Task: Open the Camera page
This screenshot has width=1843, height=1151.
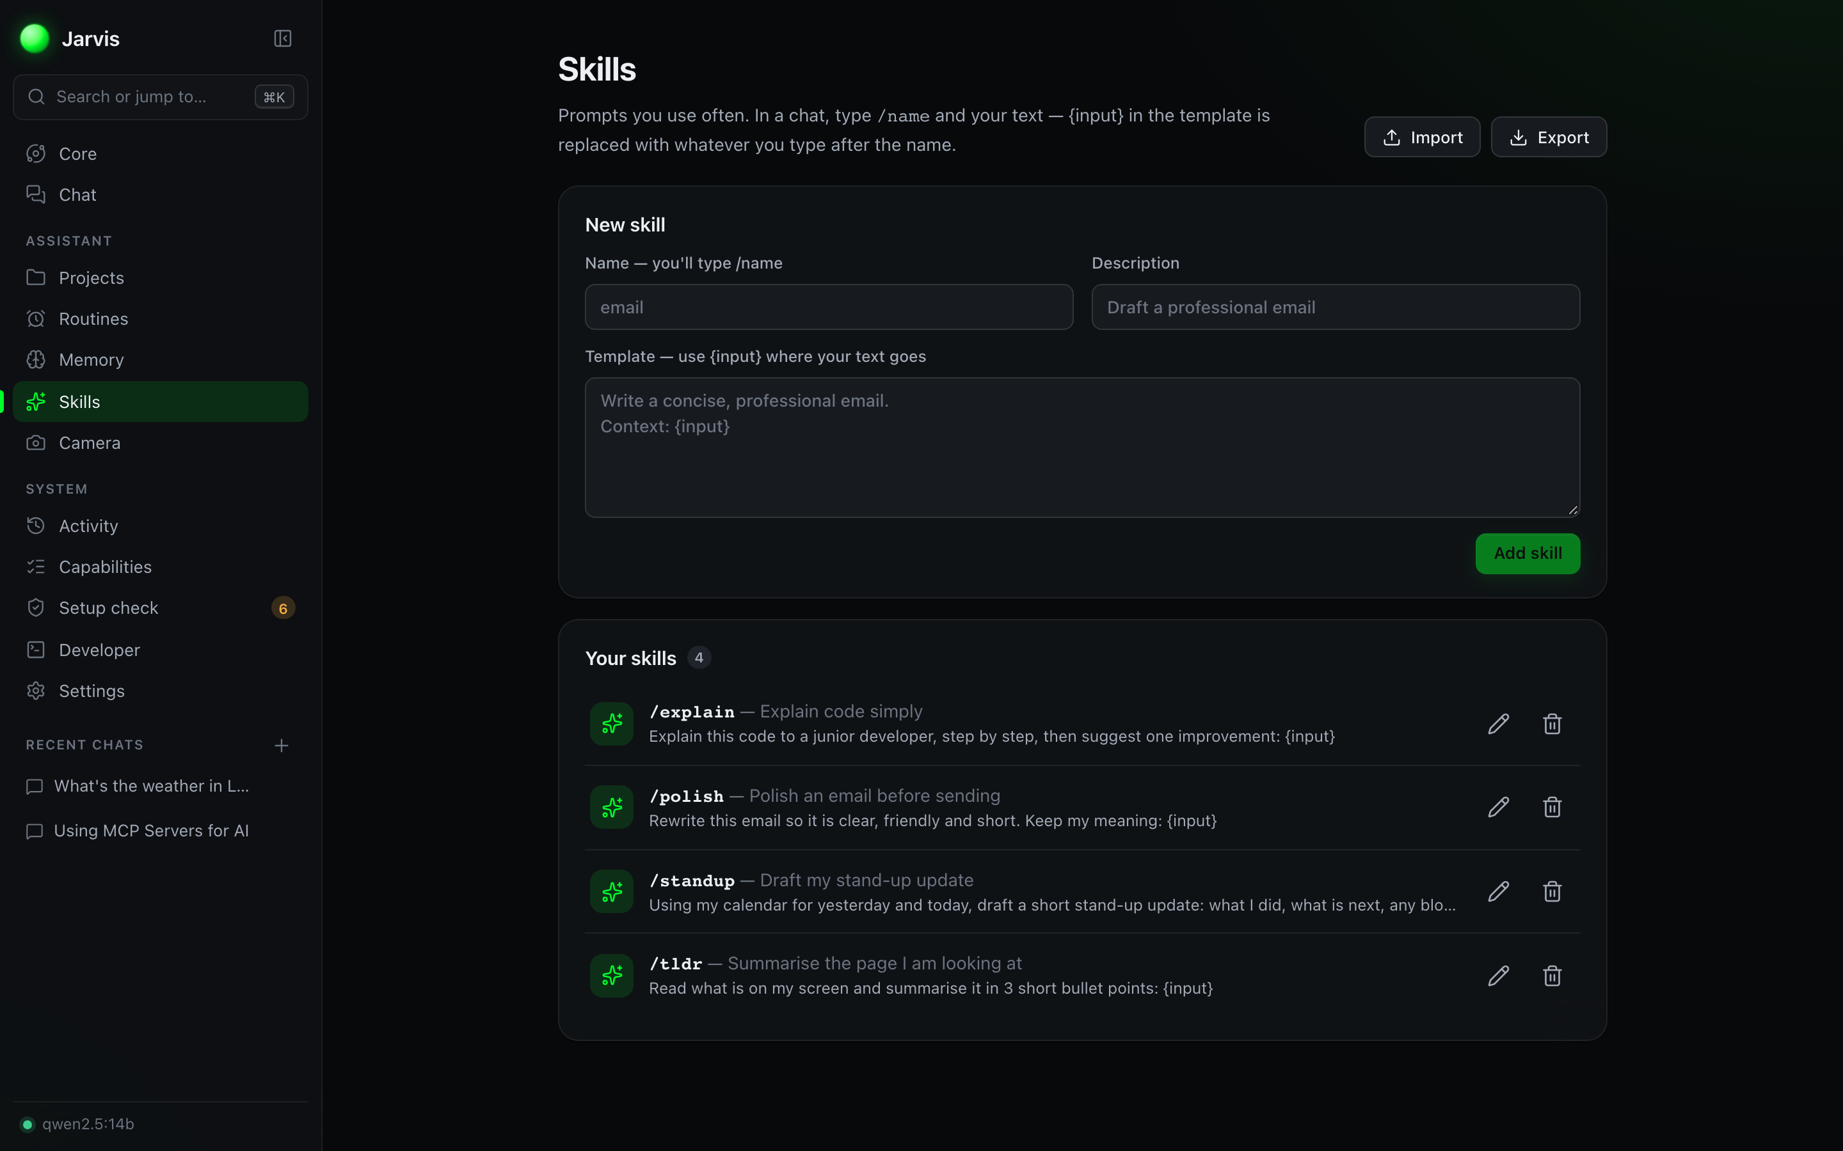Action: [161, 443]
